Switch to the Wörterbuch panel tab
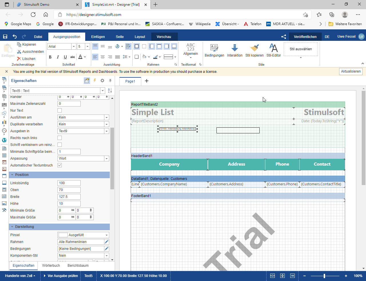 click(x=51, y=266)
